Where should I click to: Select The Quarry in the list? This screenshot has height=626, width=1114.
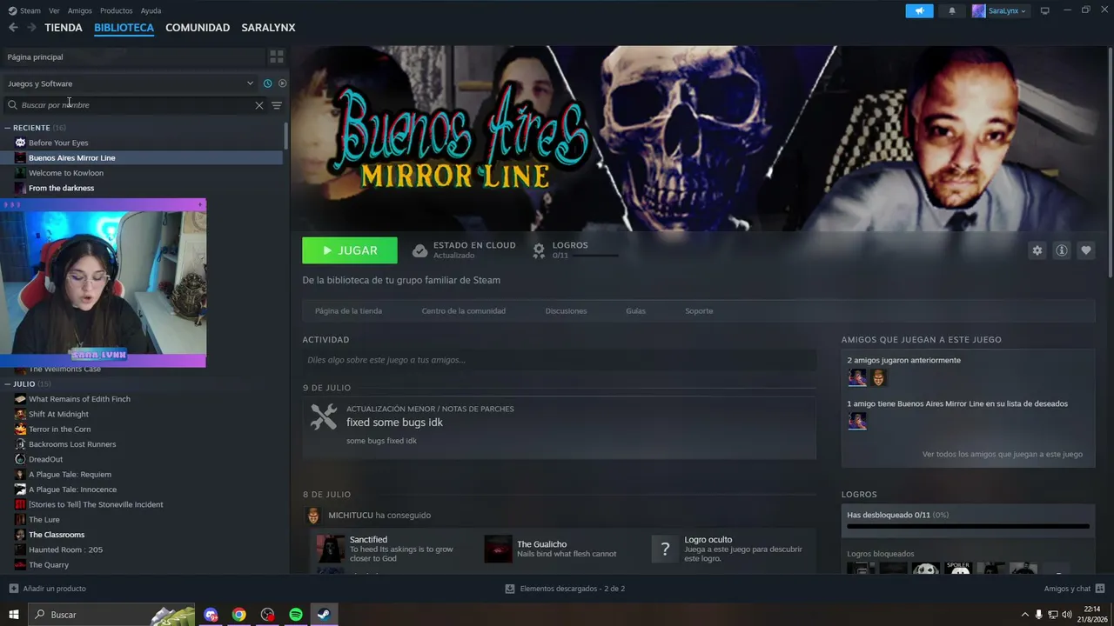tap(49, 565)
